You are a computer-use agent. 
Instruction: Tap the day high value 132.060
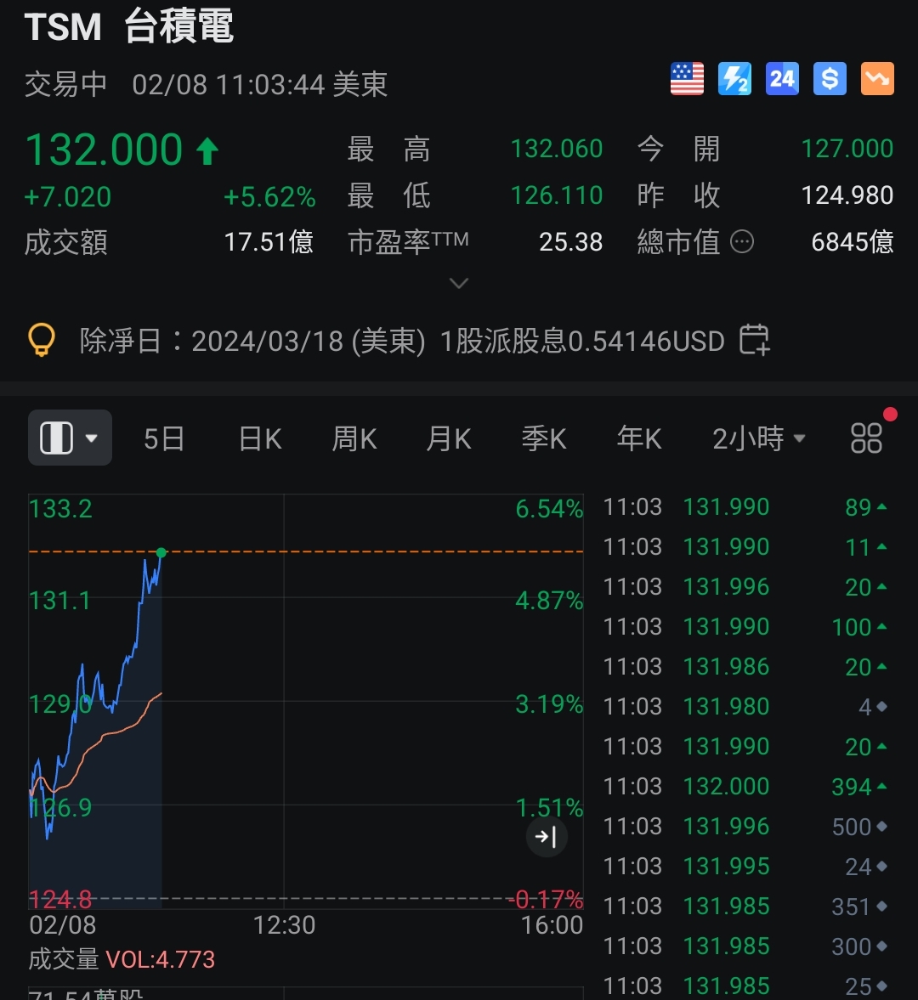(556, 150)
